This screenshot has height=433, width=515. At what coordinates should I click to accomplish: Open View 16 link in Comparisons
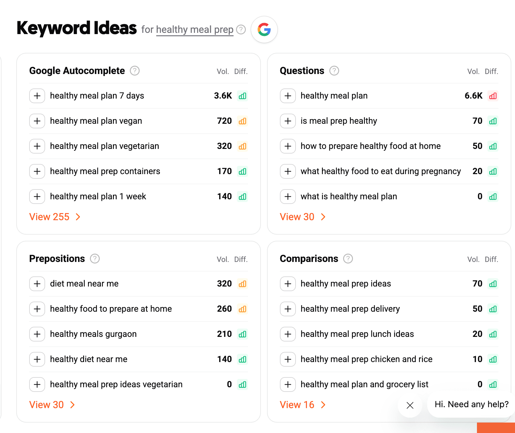tap(303, 405)
